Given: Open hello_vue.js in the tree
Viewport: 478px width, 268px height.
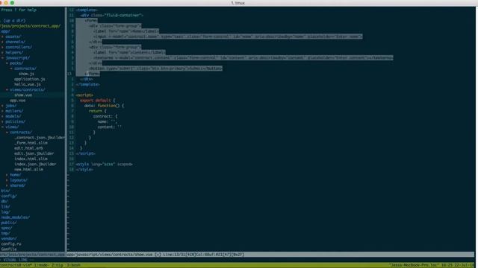Looking at the screenshot, I should click(28, 84).
